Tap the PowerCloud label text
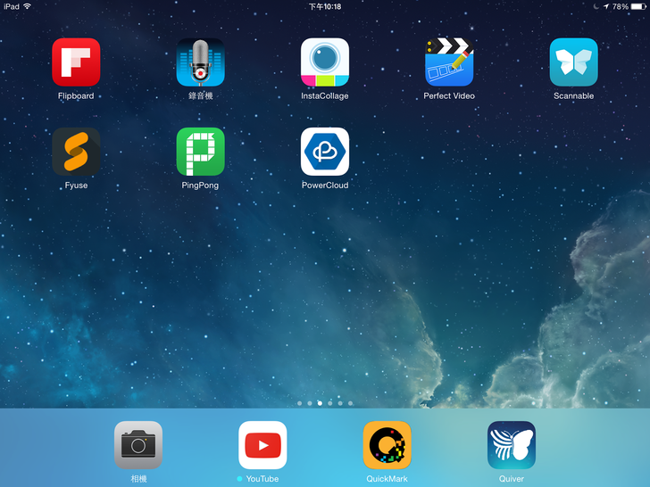 [x=325, y=186]
